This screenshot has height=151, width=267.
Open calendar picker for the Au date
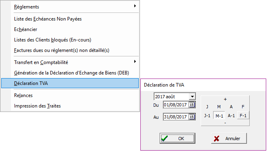[x=192, y=117]
